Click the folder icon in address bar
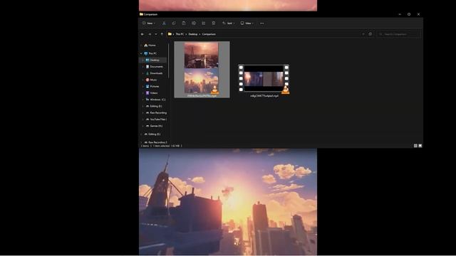Viewport: 456px width, 256px height. click(170, 34)
